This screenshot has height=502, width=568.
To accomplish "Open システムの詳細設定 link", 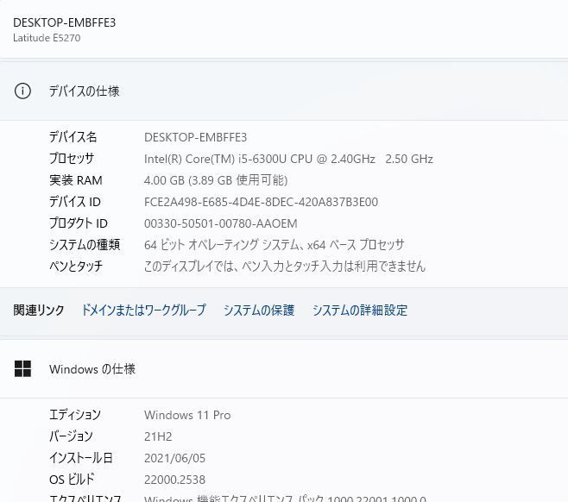I will click(x=360, y=311).
